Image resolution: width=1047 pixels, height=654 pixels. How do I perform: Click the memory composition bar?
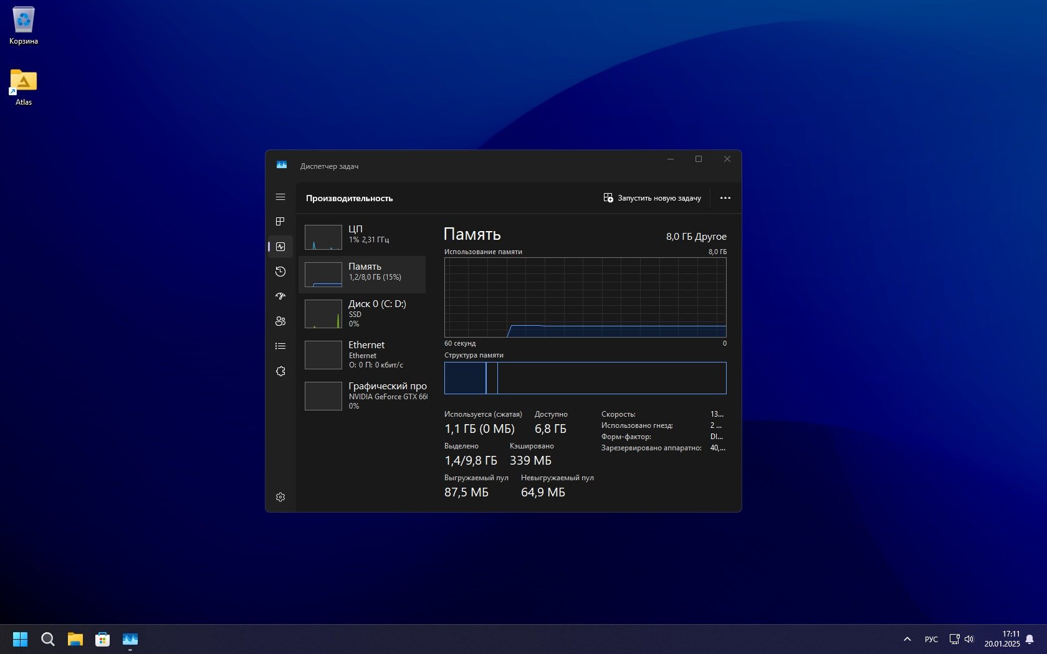pos(585,378)
